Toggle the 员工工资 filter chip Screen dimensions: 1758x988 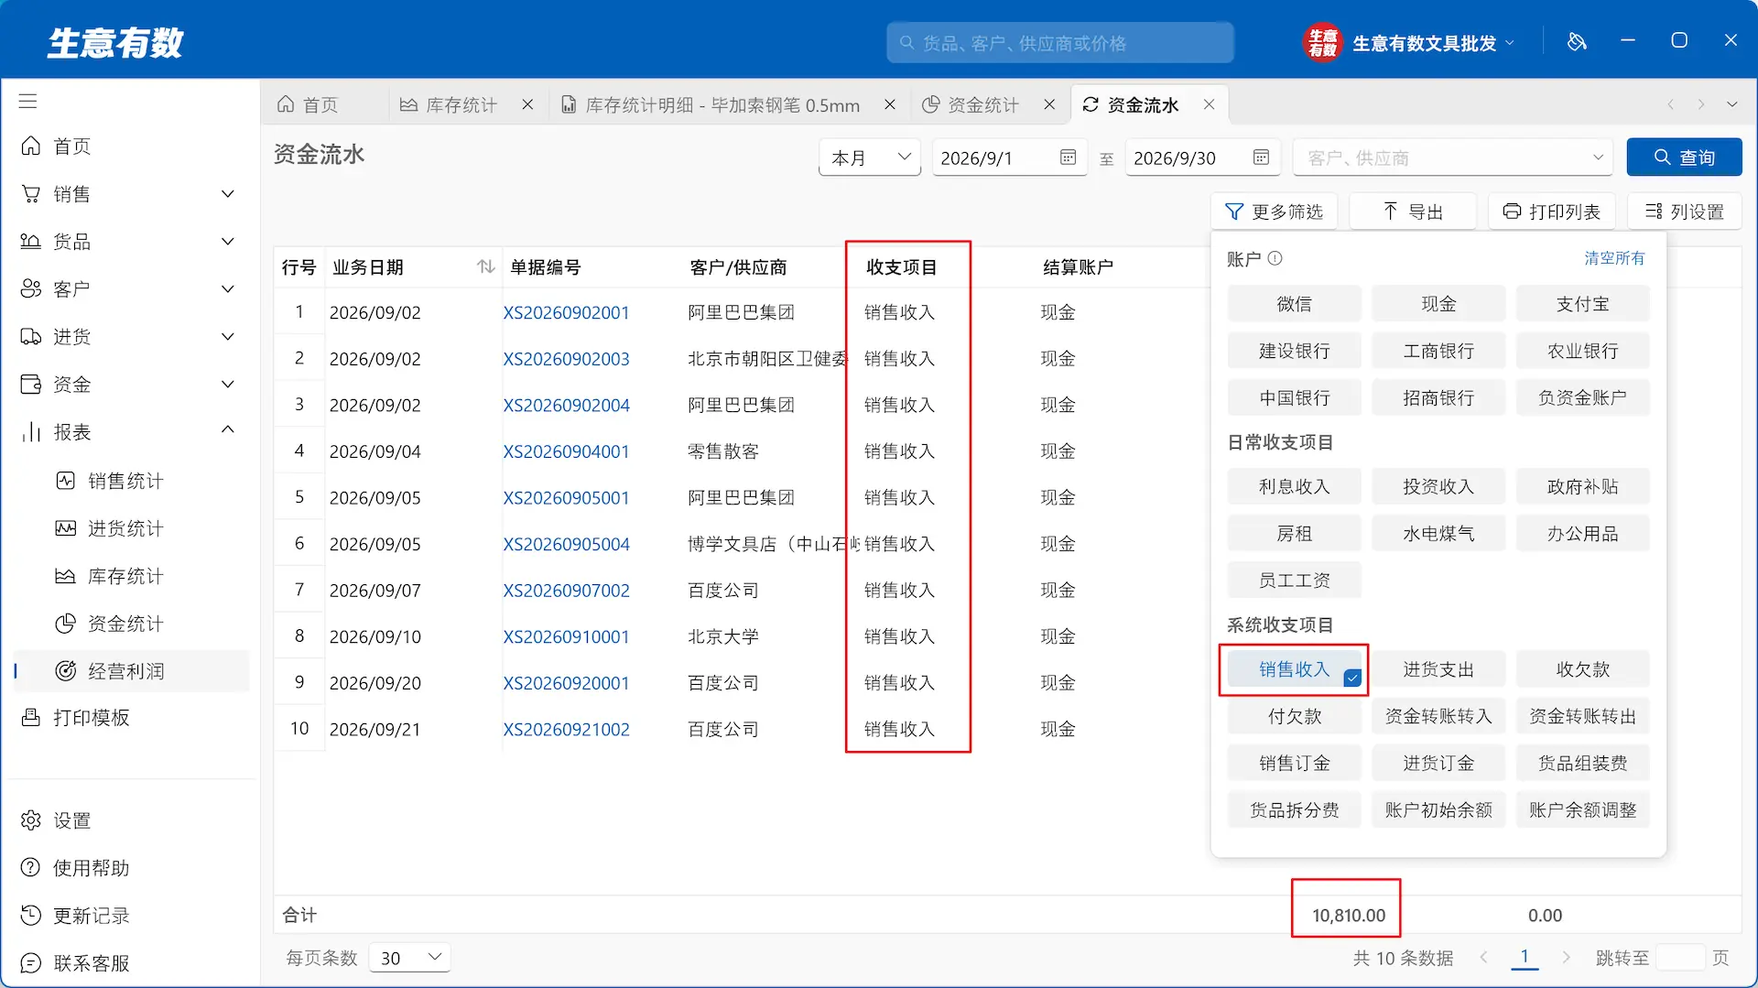tap(1294, 581)
